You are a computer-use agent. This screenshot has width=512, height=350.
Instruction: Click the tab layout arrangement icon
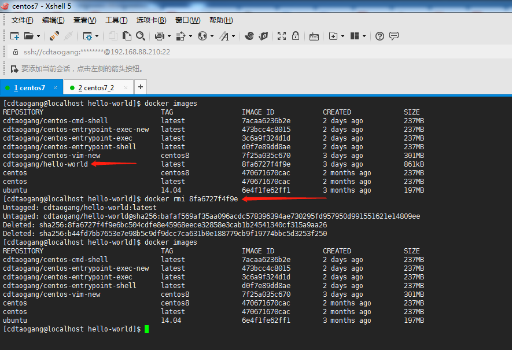point(355,36)
